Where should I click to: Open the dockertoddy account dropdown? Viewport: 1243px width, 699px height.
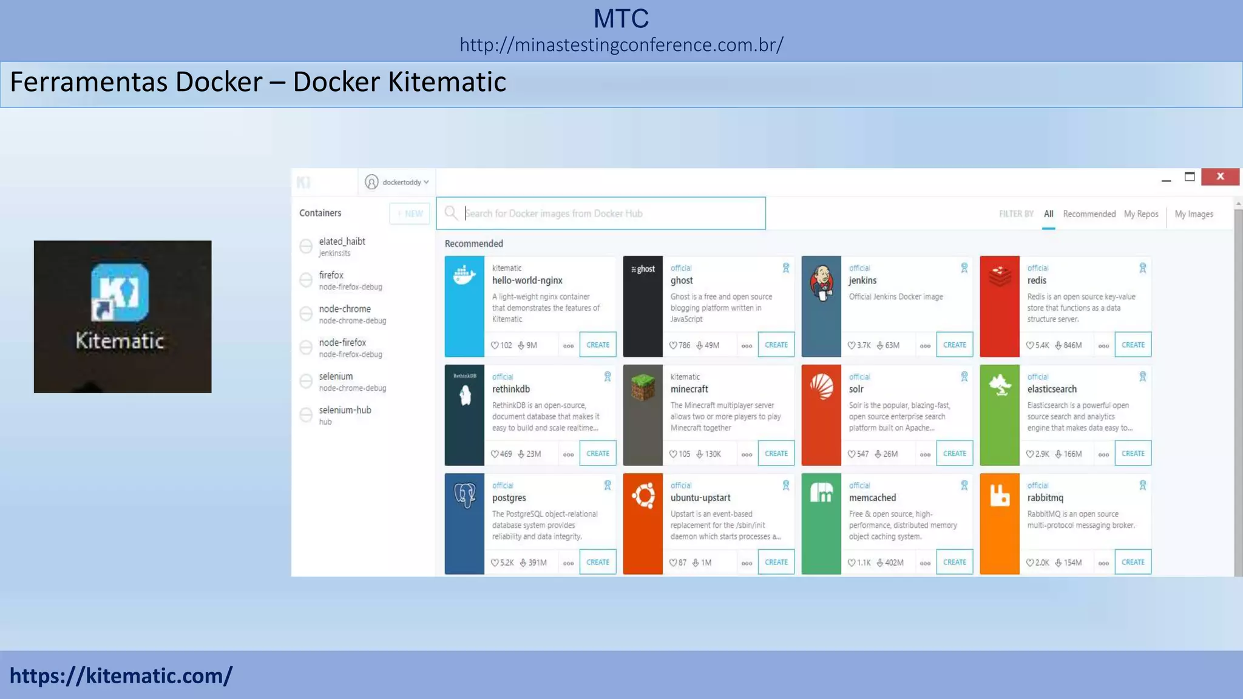(x=397, y=182)
